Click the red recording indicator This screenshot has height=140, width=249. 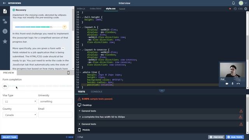(x=230, y=9)
